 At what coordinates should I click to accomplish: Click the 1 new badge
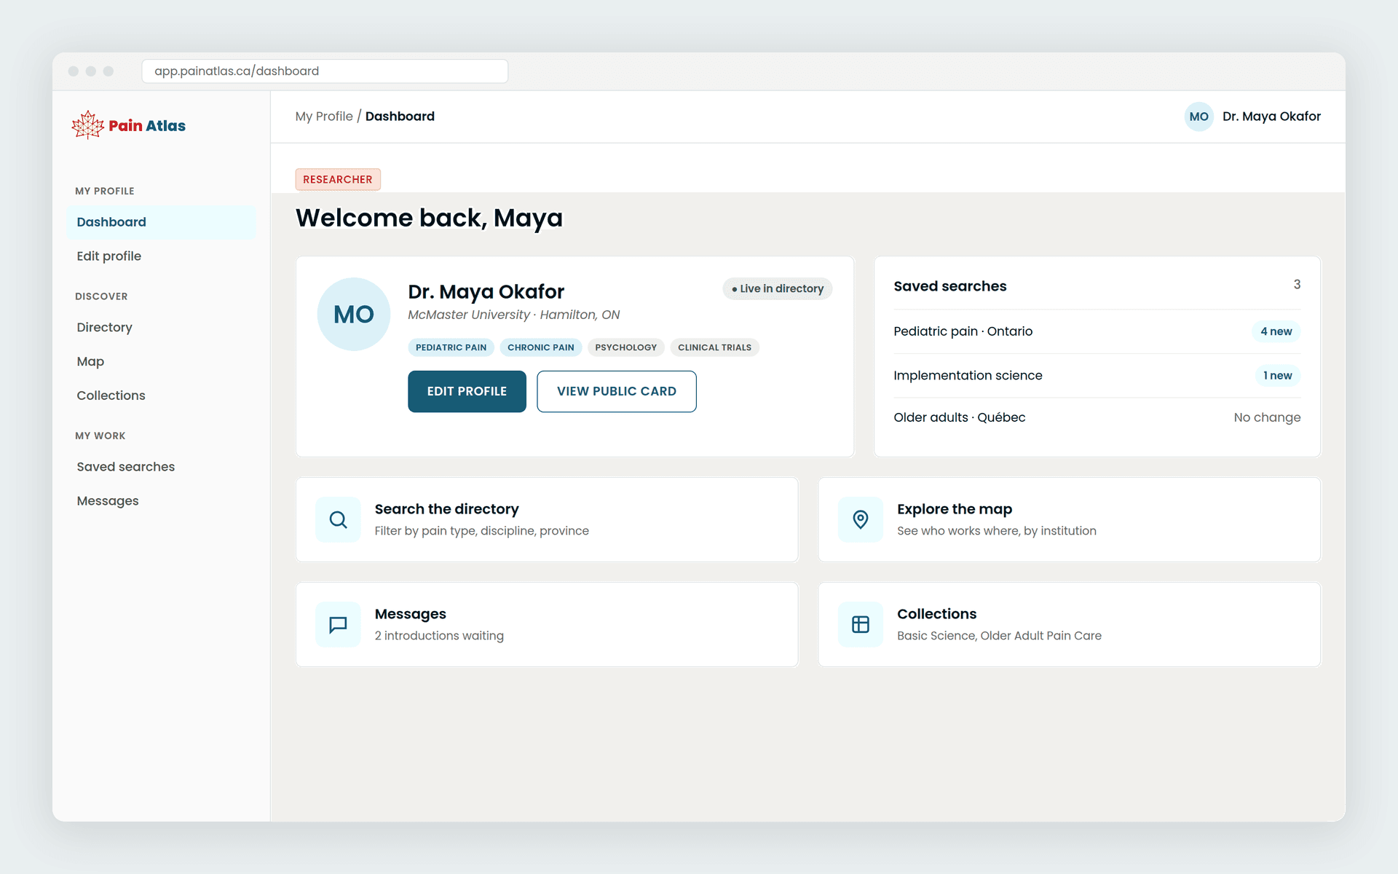(x=1278, y=376)
